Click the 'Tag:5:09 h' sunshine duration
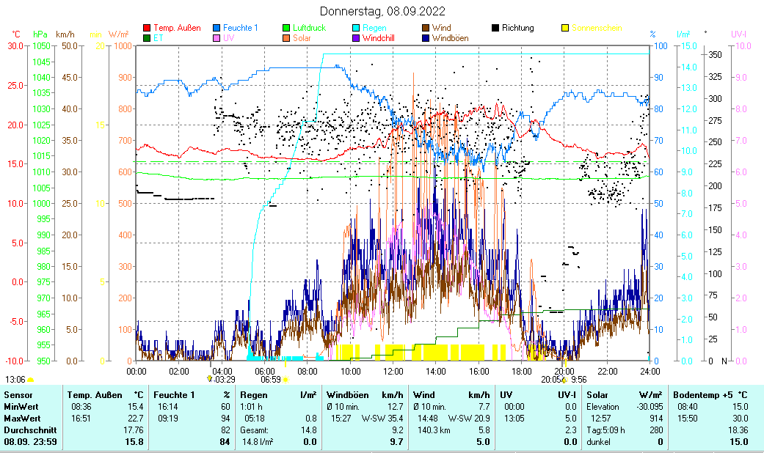 (x=605, y=430)
